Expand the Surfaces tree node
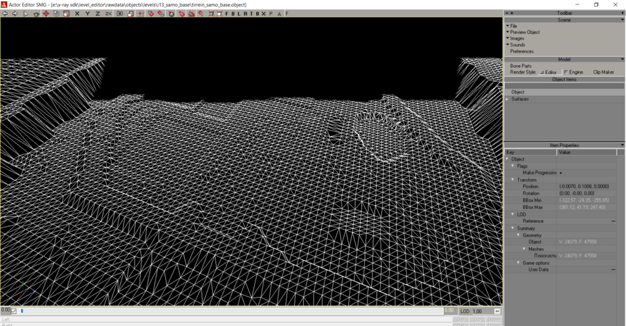Screen dimensions: 626x326 pos(508,99)
